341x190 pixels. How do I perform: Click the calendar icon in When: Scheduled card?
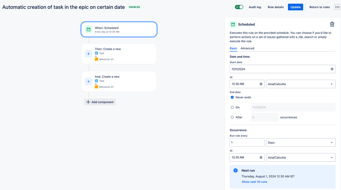tap(88, 29)
